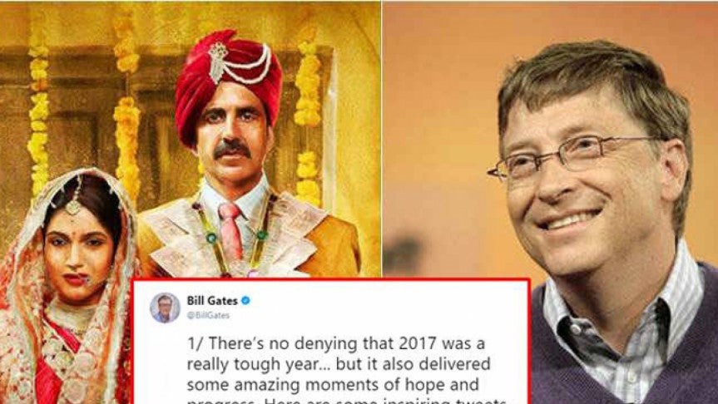Image resolution: width=718 pixels, height=404 pixels.
Task: Click the jeweled brooch on red turban
Action: (218, 62)
